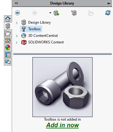Image resolution: width=113 pixels, height=132 pixels.
Task: Open the View Palette tab
Action: 8,40
